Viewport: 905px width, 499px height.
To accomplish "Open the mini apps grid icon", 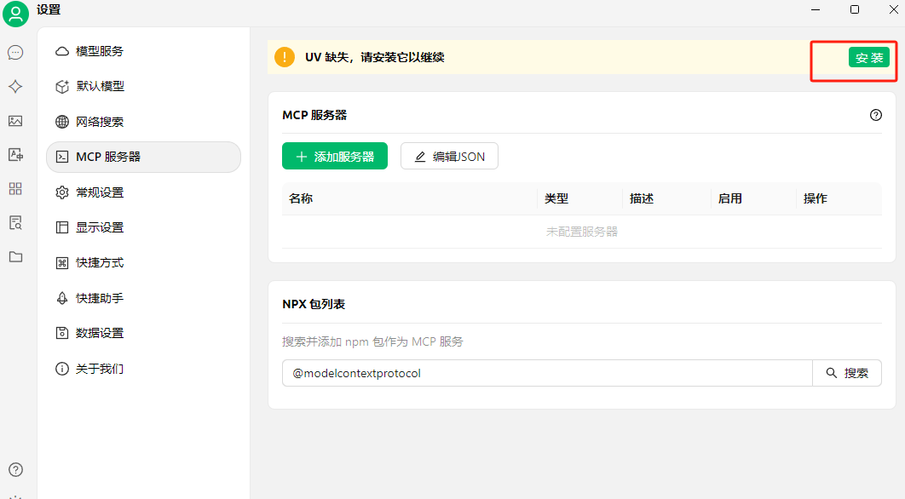I will (15, 188).
